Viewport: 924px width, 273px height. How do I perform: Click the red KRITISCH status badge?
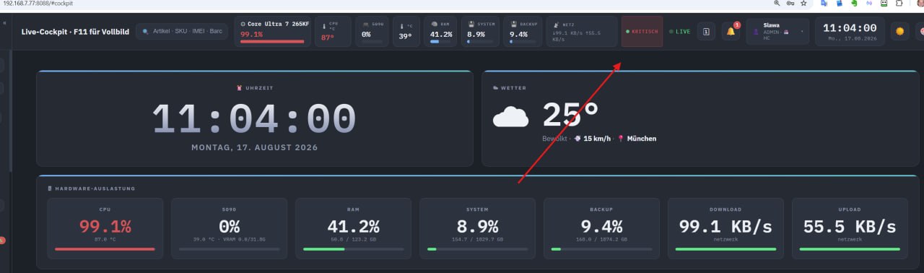click(x=642, y=32)
